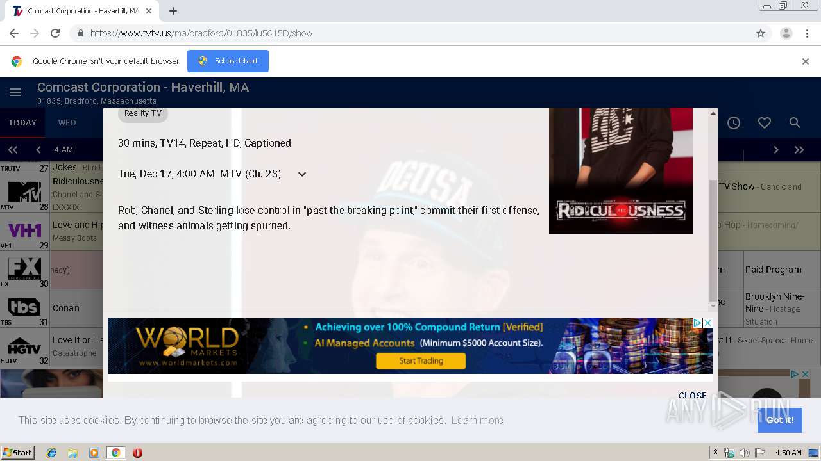
Task: Click Start Trading in the ad
Action: click(421, 361)
